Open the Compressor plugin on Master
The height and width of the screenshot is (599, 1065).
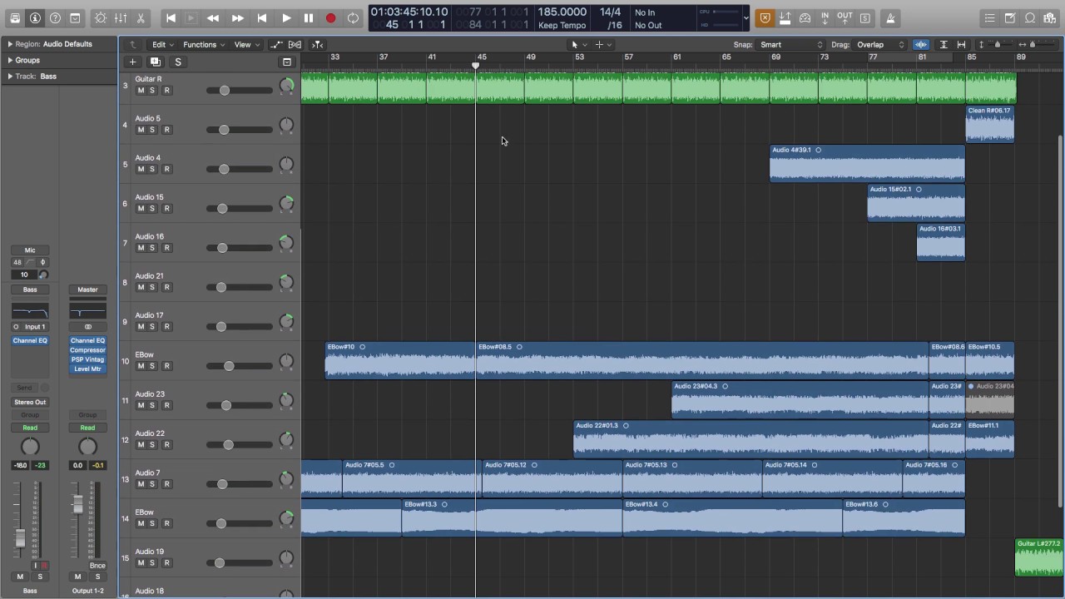coord(87,350)
